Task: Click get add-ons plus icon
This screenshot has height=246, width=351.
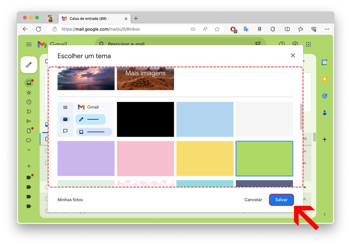Action: (x=325, y=139)
